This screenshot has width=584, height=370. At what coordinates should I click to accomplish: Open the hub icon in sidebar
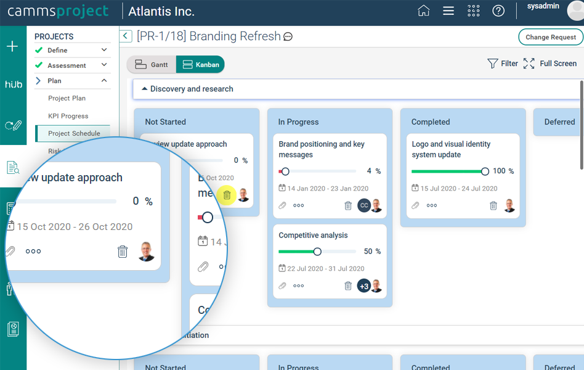coord(14,84)
